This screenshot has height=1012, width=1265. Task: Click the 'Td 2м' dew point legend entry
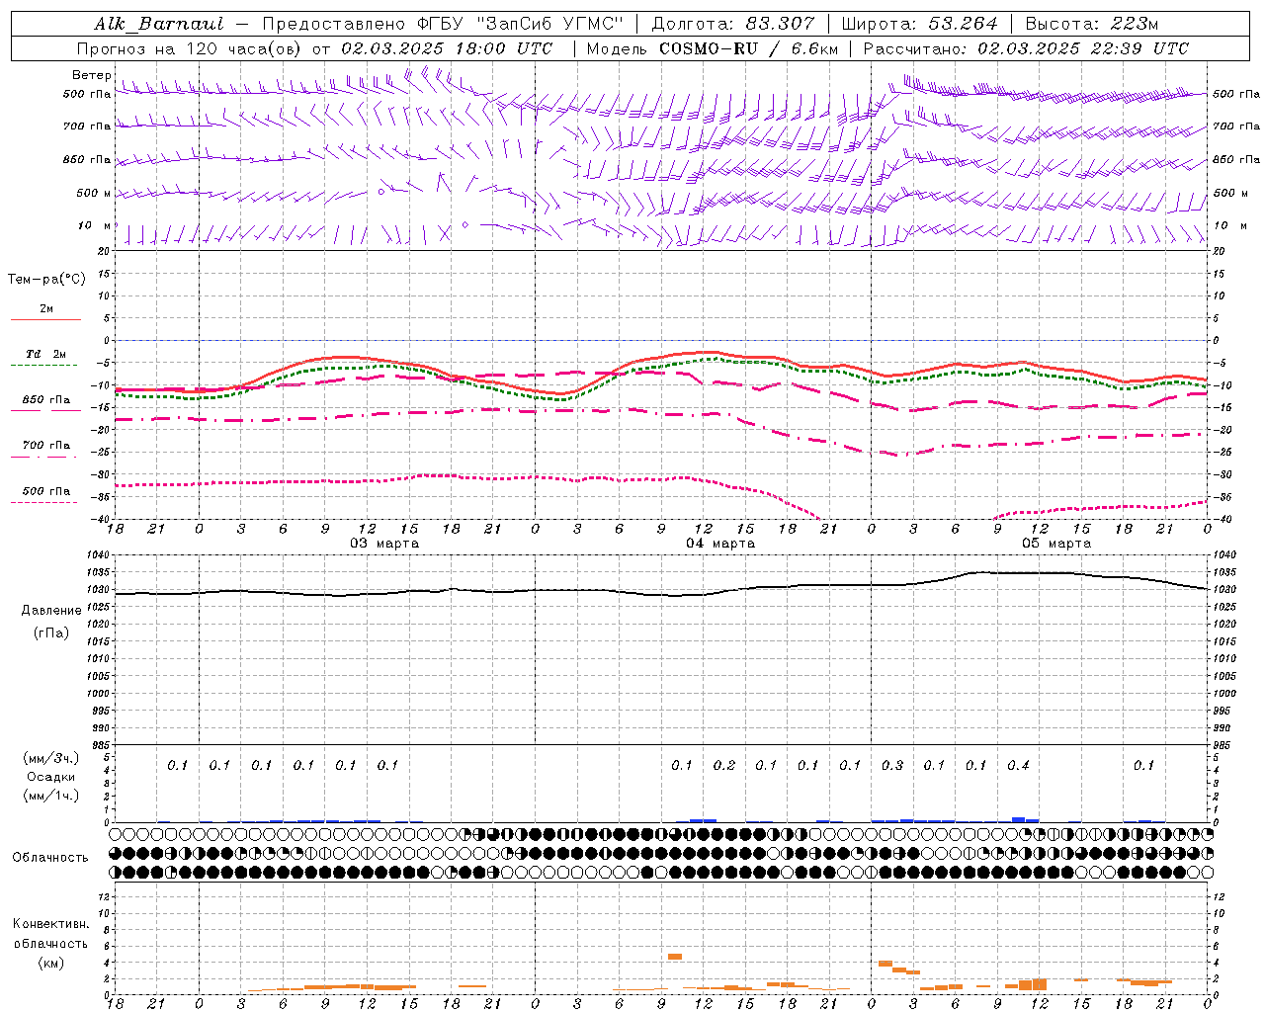coord(46,354)
